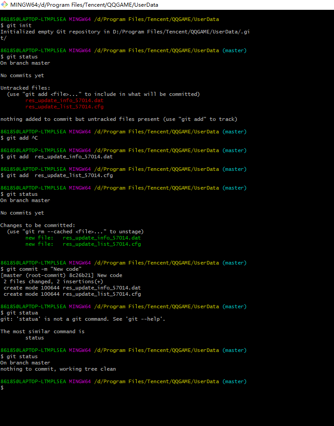
Task: Click '2 files changed, 2 insertions(+)' line
Action: coord(53,282)
